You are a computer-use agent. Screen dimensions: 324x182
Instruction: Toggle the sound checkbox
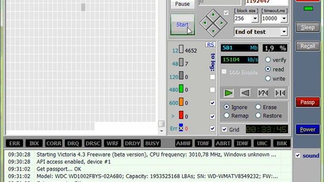pos(298,155)
